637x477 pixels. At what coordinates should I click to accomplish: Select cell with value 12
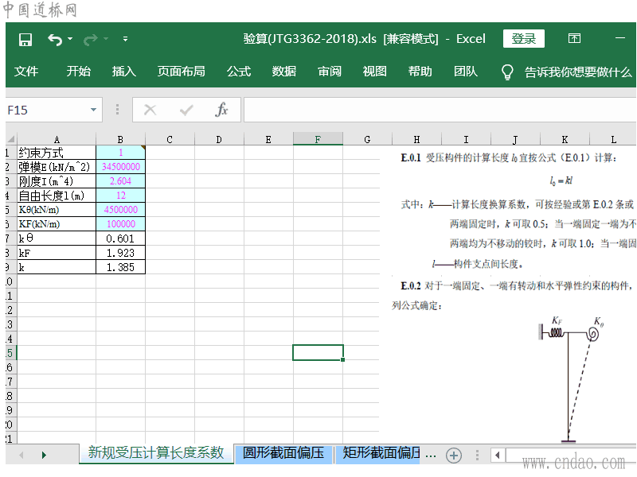click(x=121, y=196)
